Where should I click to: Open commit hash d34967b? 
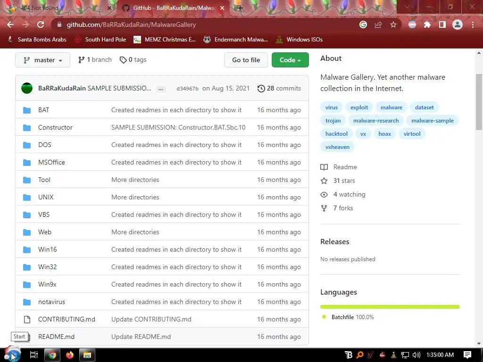[x=187, y=89]
